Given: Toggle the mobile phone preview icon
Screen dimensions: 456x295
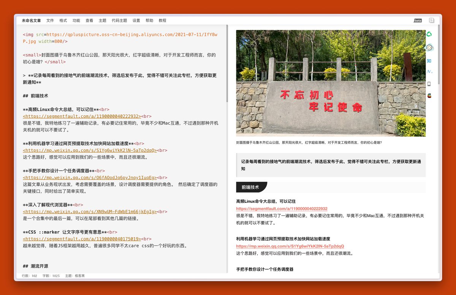Looking at the screenshot, I should tap(429, 84).
